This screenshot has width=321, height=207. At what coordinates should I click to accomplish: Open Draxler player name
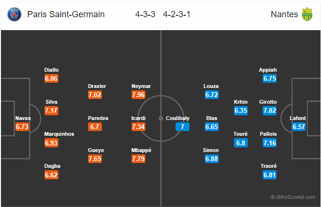pos(97,86)
